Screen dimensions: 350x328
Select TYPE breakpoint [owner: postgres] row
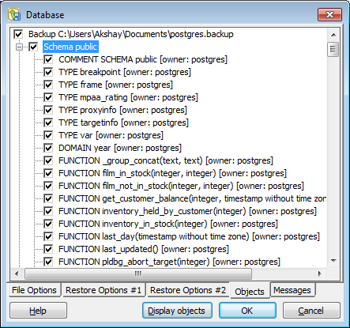(125, 72)
